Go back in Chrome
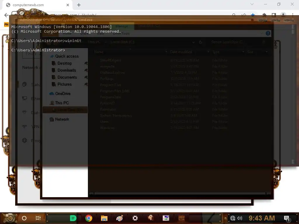This screenshot has height=224, width=299. pos(6,15)
